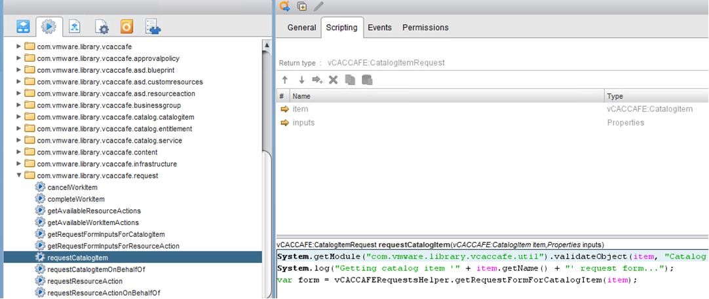This screenshot has width=709, height=299.
Task: Select getRequestFormInputsForCatalogItem action
Action: [105, 234]
